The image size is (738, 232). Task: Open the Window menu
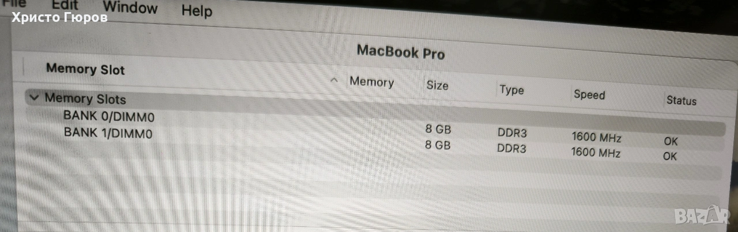(x=130, y=7)
